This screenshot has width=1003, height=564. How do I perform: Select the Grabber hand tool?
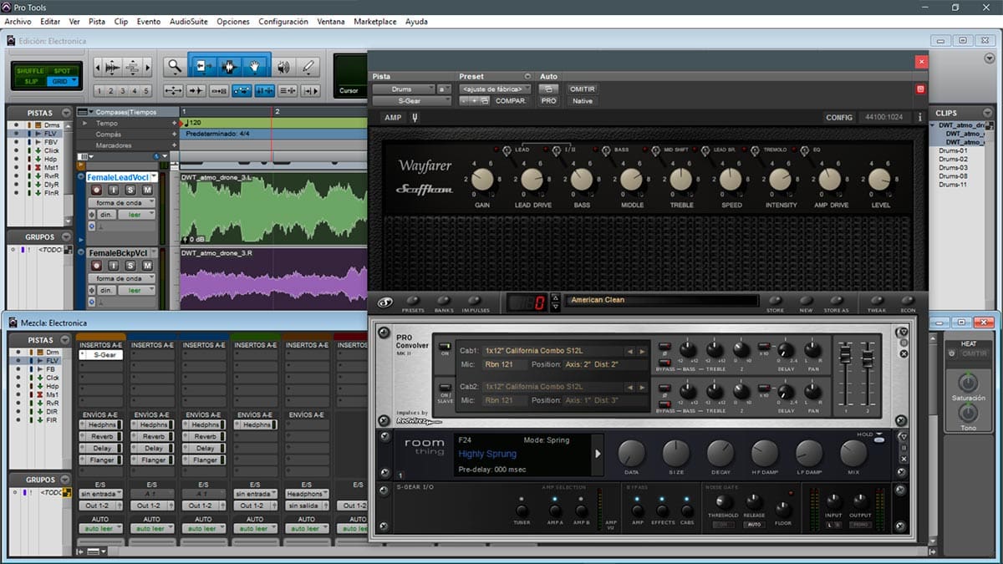(256, 67)
